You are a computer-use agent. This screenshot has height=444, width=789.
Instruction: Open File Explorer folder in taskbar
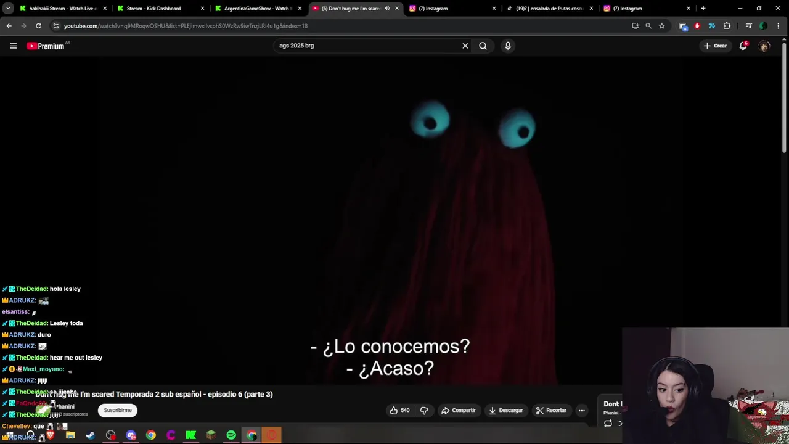tap(70, 435)
